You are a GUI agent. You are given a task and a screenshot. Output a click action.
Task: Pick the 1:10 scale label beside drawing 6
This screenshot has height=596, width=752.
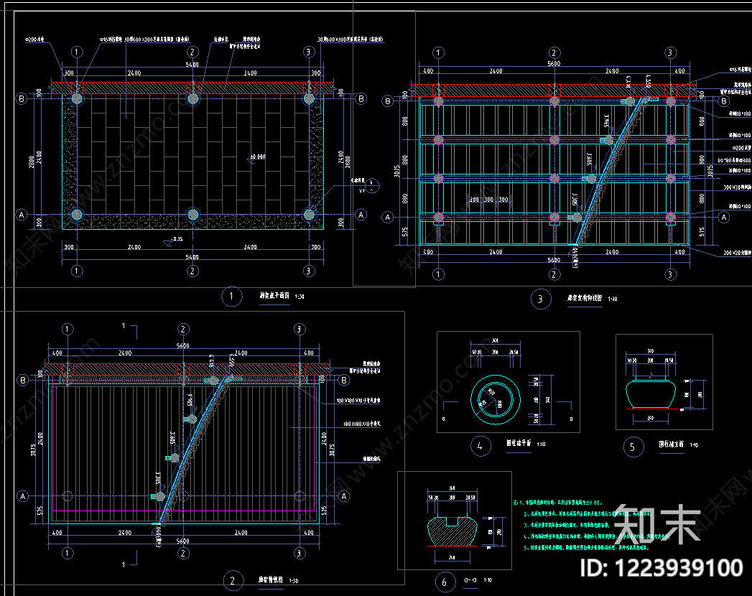coord(488,580)
